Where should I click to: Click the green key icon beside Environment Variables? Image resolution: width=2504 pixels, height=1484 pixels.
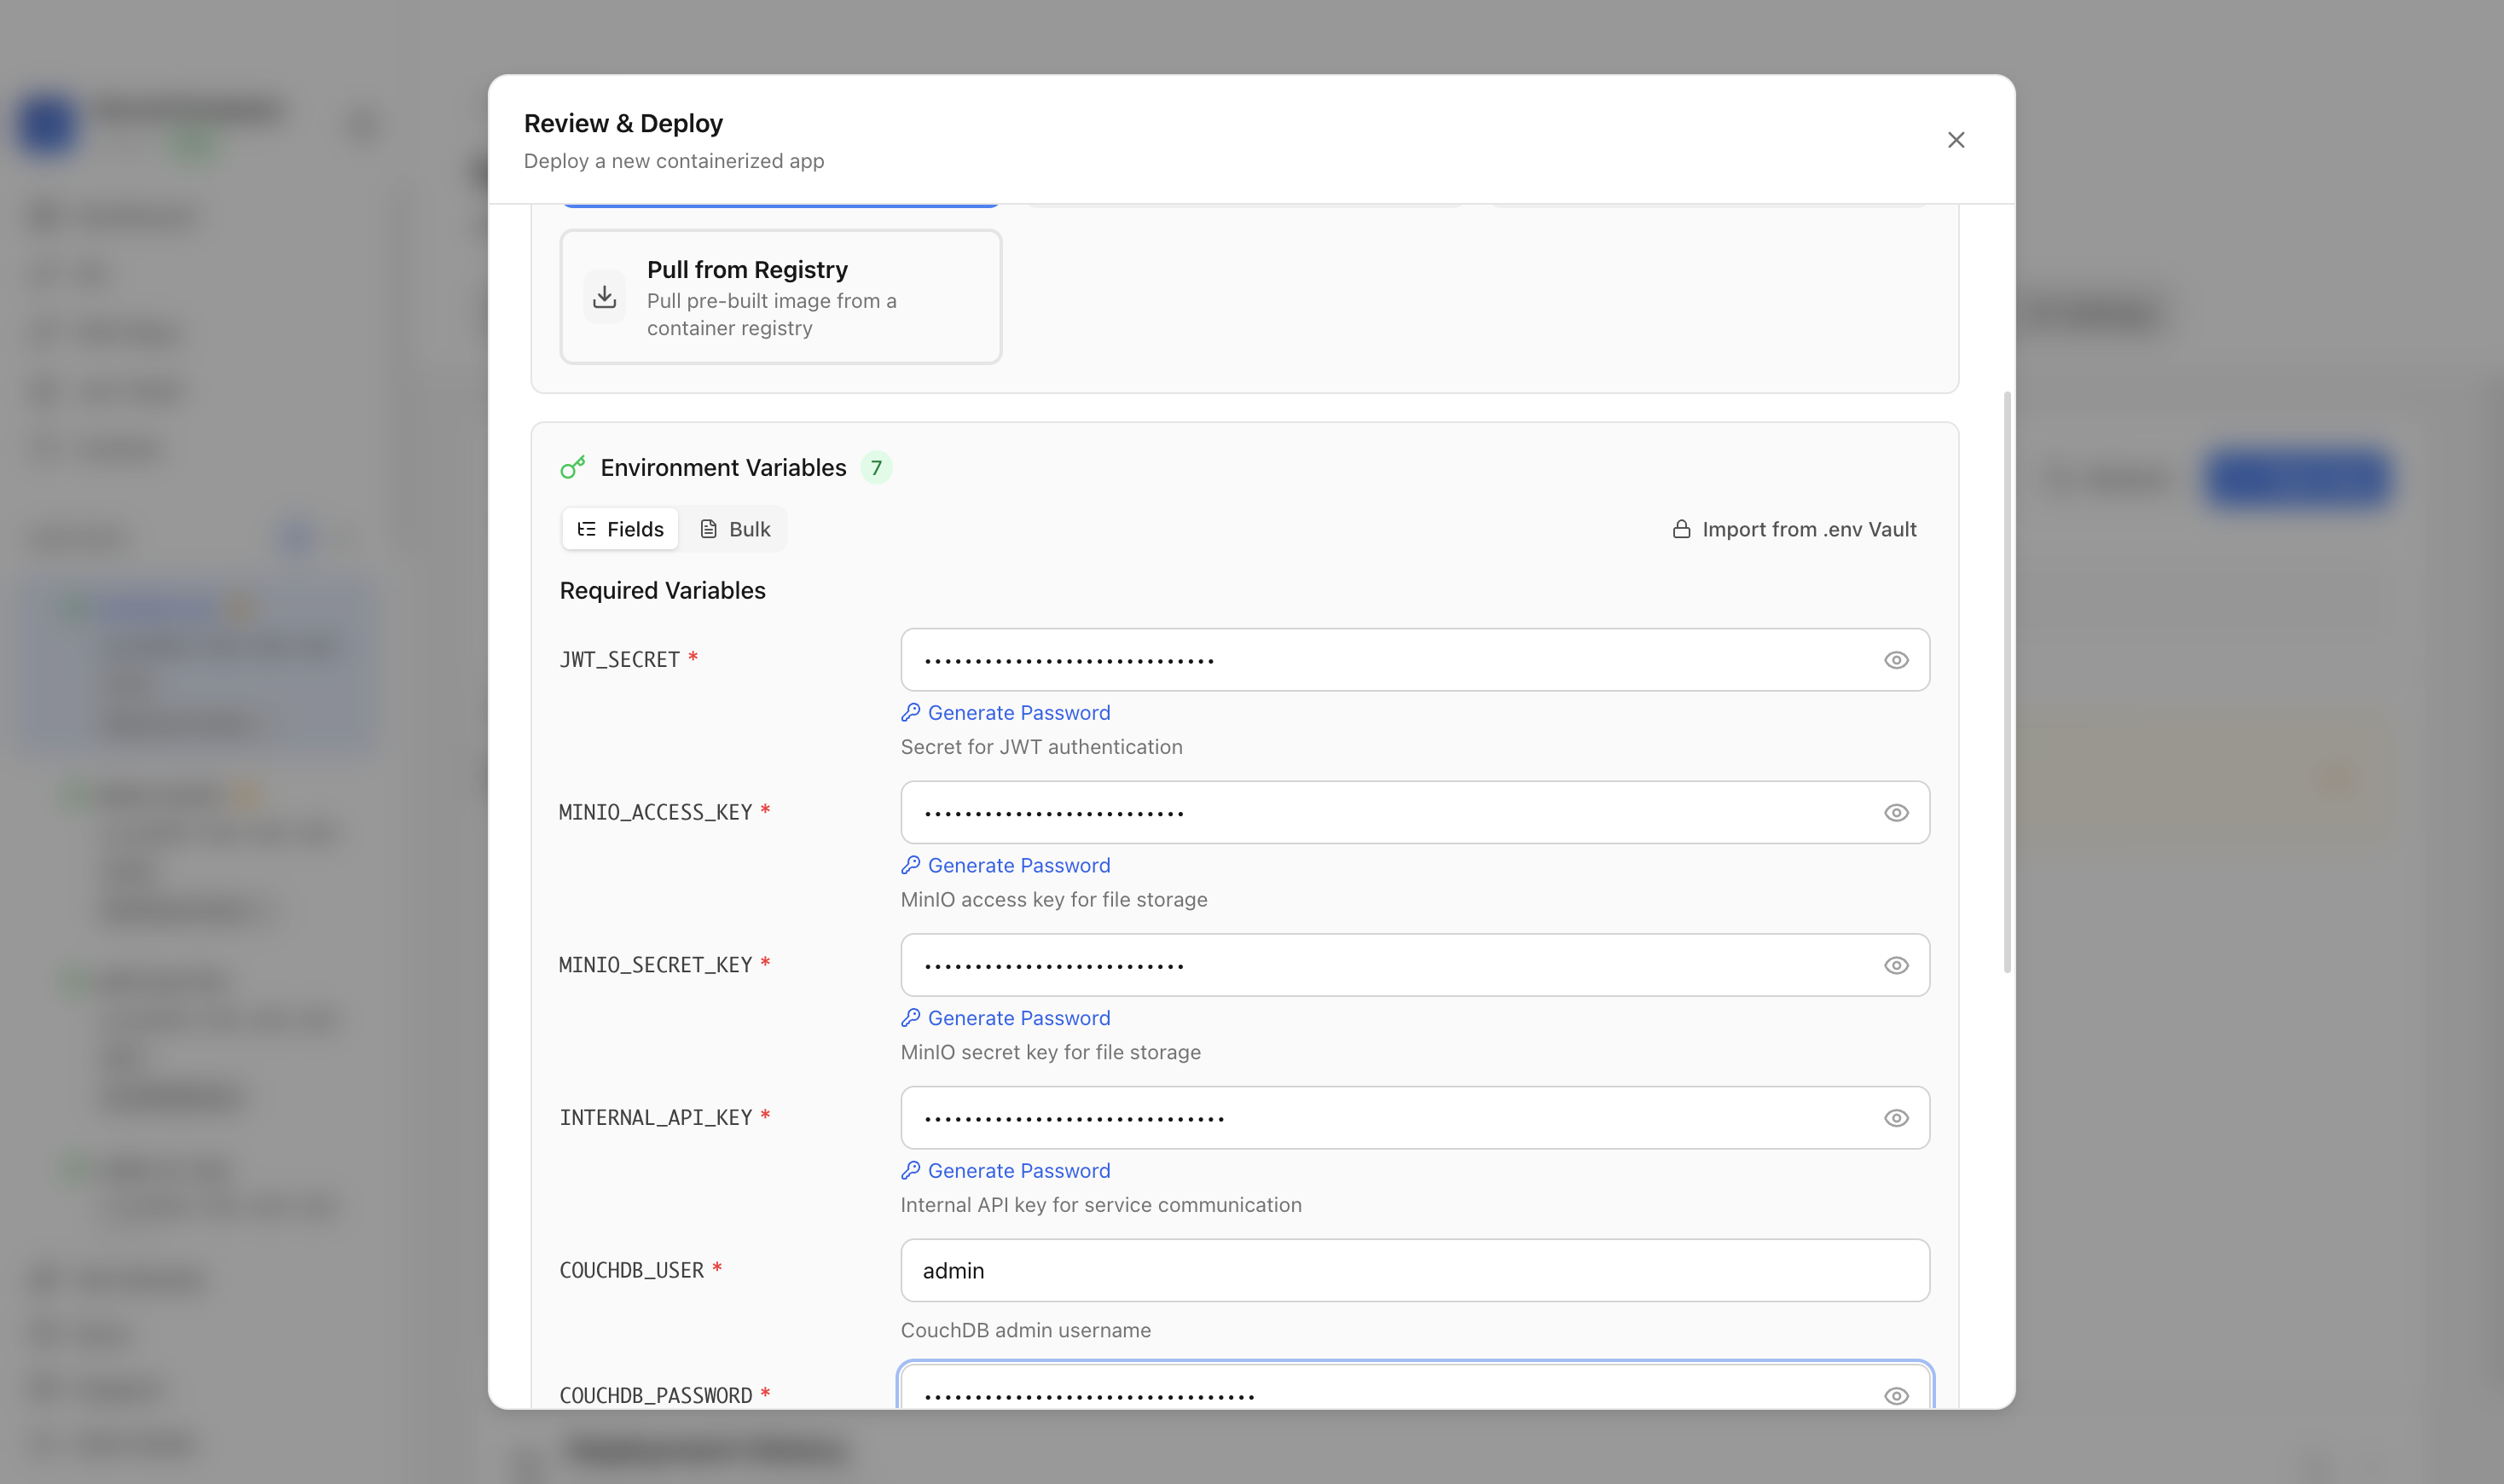[x=573, y=467]
